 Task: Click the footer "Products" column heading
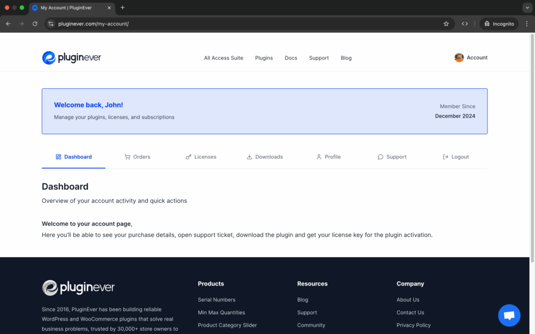click(x=211, y=283)
